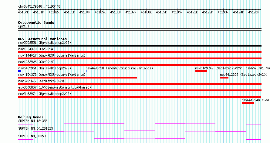This screenshot has width=270, height=143.
Task: Click the small blue nsv5465951 variant bar
Action: (x=19, y=71)
